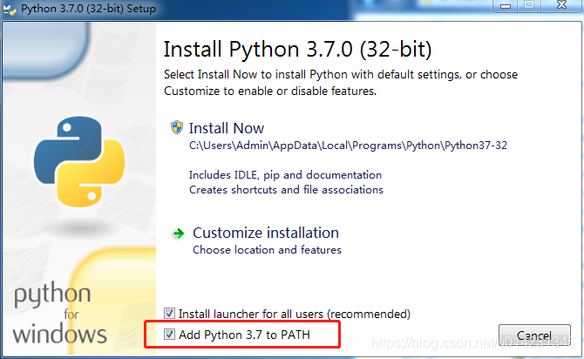
Task: Click 'Creates shortcuts and file associations' text
Action: [x=286, y=190]
